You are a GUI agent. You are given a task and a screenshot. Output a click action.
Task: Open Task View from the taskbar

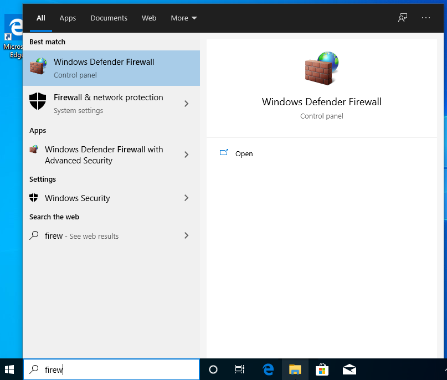coord(240,369)
